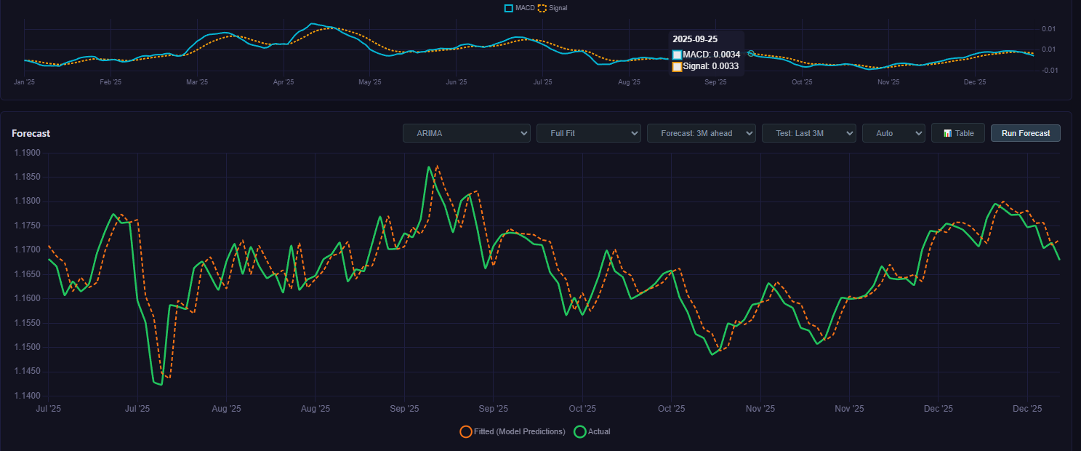Expand the Forecast: 3M ahead dropdown
The width and height of the screenshot is (1081, 451).
coord(701,133)
